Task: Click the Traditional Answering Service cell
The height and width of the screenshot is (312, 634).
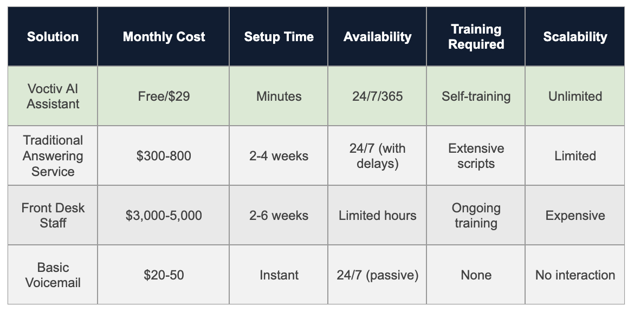Action: point(53,156)
